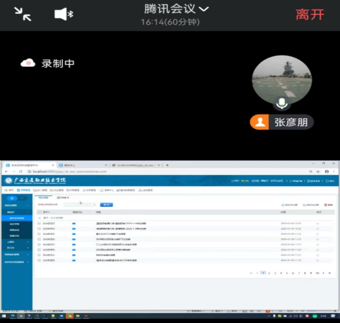The width and height of the screenshot is (340, 323).
Task: Click the Windows Start button
Action: coord(4,316)
